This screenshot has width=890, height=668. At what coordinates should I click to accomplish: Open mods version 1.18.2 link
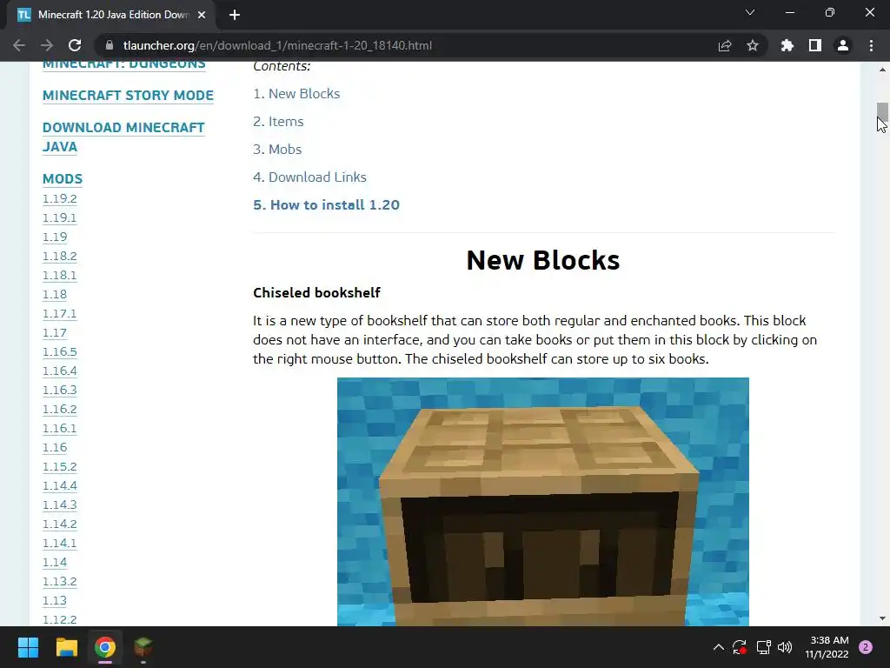pyautogui.click(x=60, y=257)
